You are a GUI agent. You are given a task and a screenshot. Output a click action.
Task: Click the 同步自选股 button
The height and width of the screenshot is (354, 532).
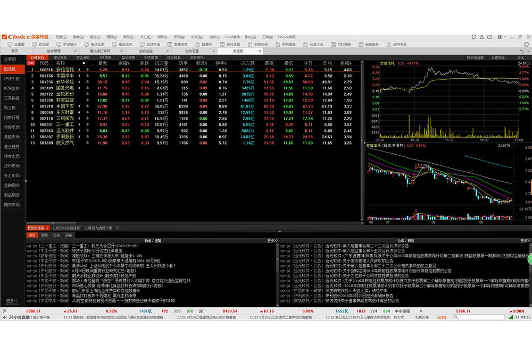pos(475,57)
